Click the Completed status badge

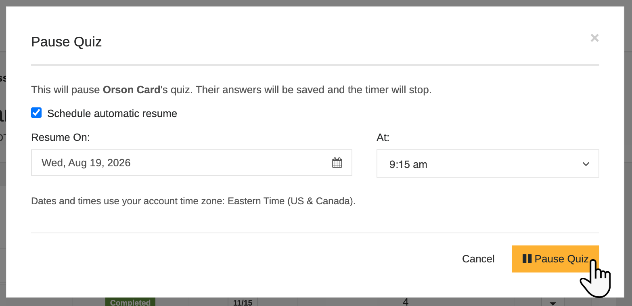click(x=130, y=302)
